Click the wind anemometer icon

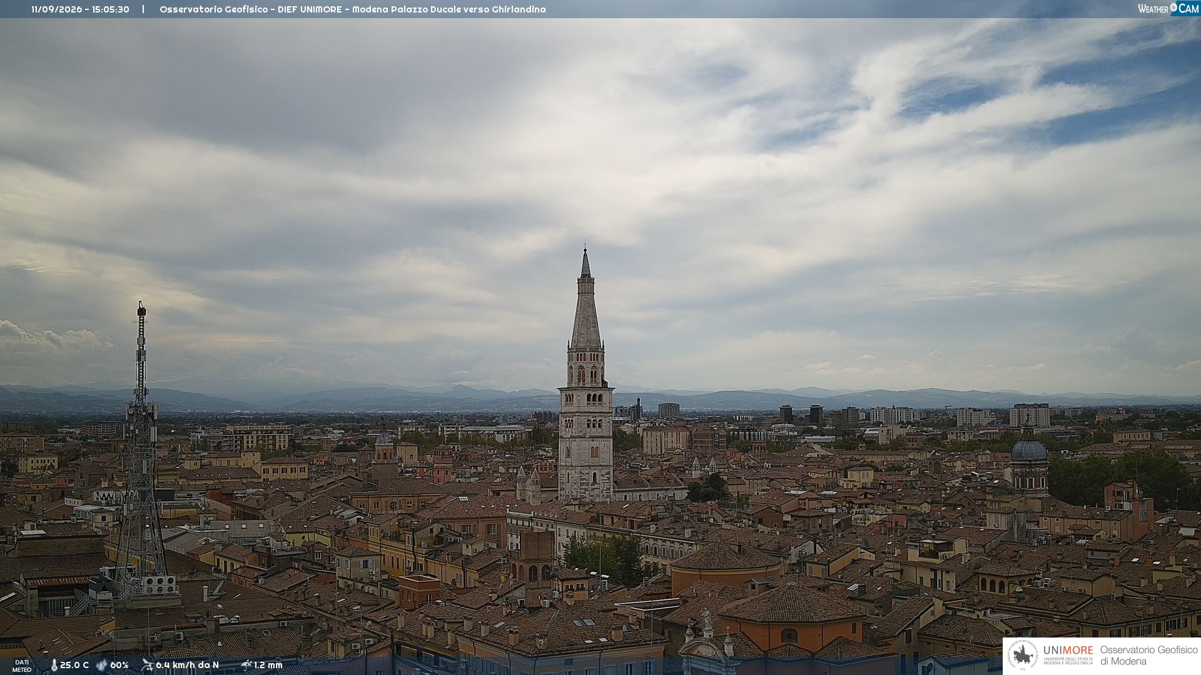(147, 665)
